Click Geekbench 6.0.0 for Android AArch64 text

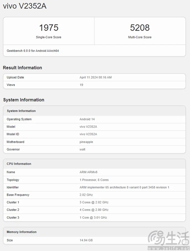pyautogui.click(x=33, y=51)
